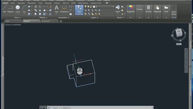This screenshot has width=193, height=109.
Task: Open the Trim flyout arrow
Action: 47,7
